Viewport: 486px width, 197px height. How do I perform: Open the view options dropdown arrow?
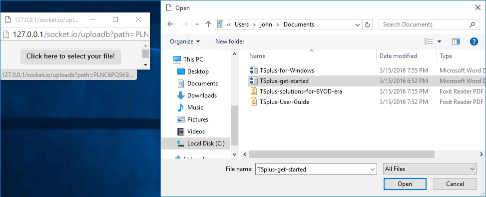pyautogui.click(x=439, y=41)
